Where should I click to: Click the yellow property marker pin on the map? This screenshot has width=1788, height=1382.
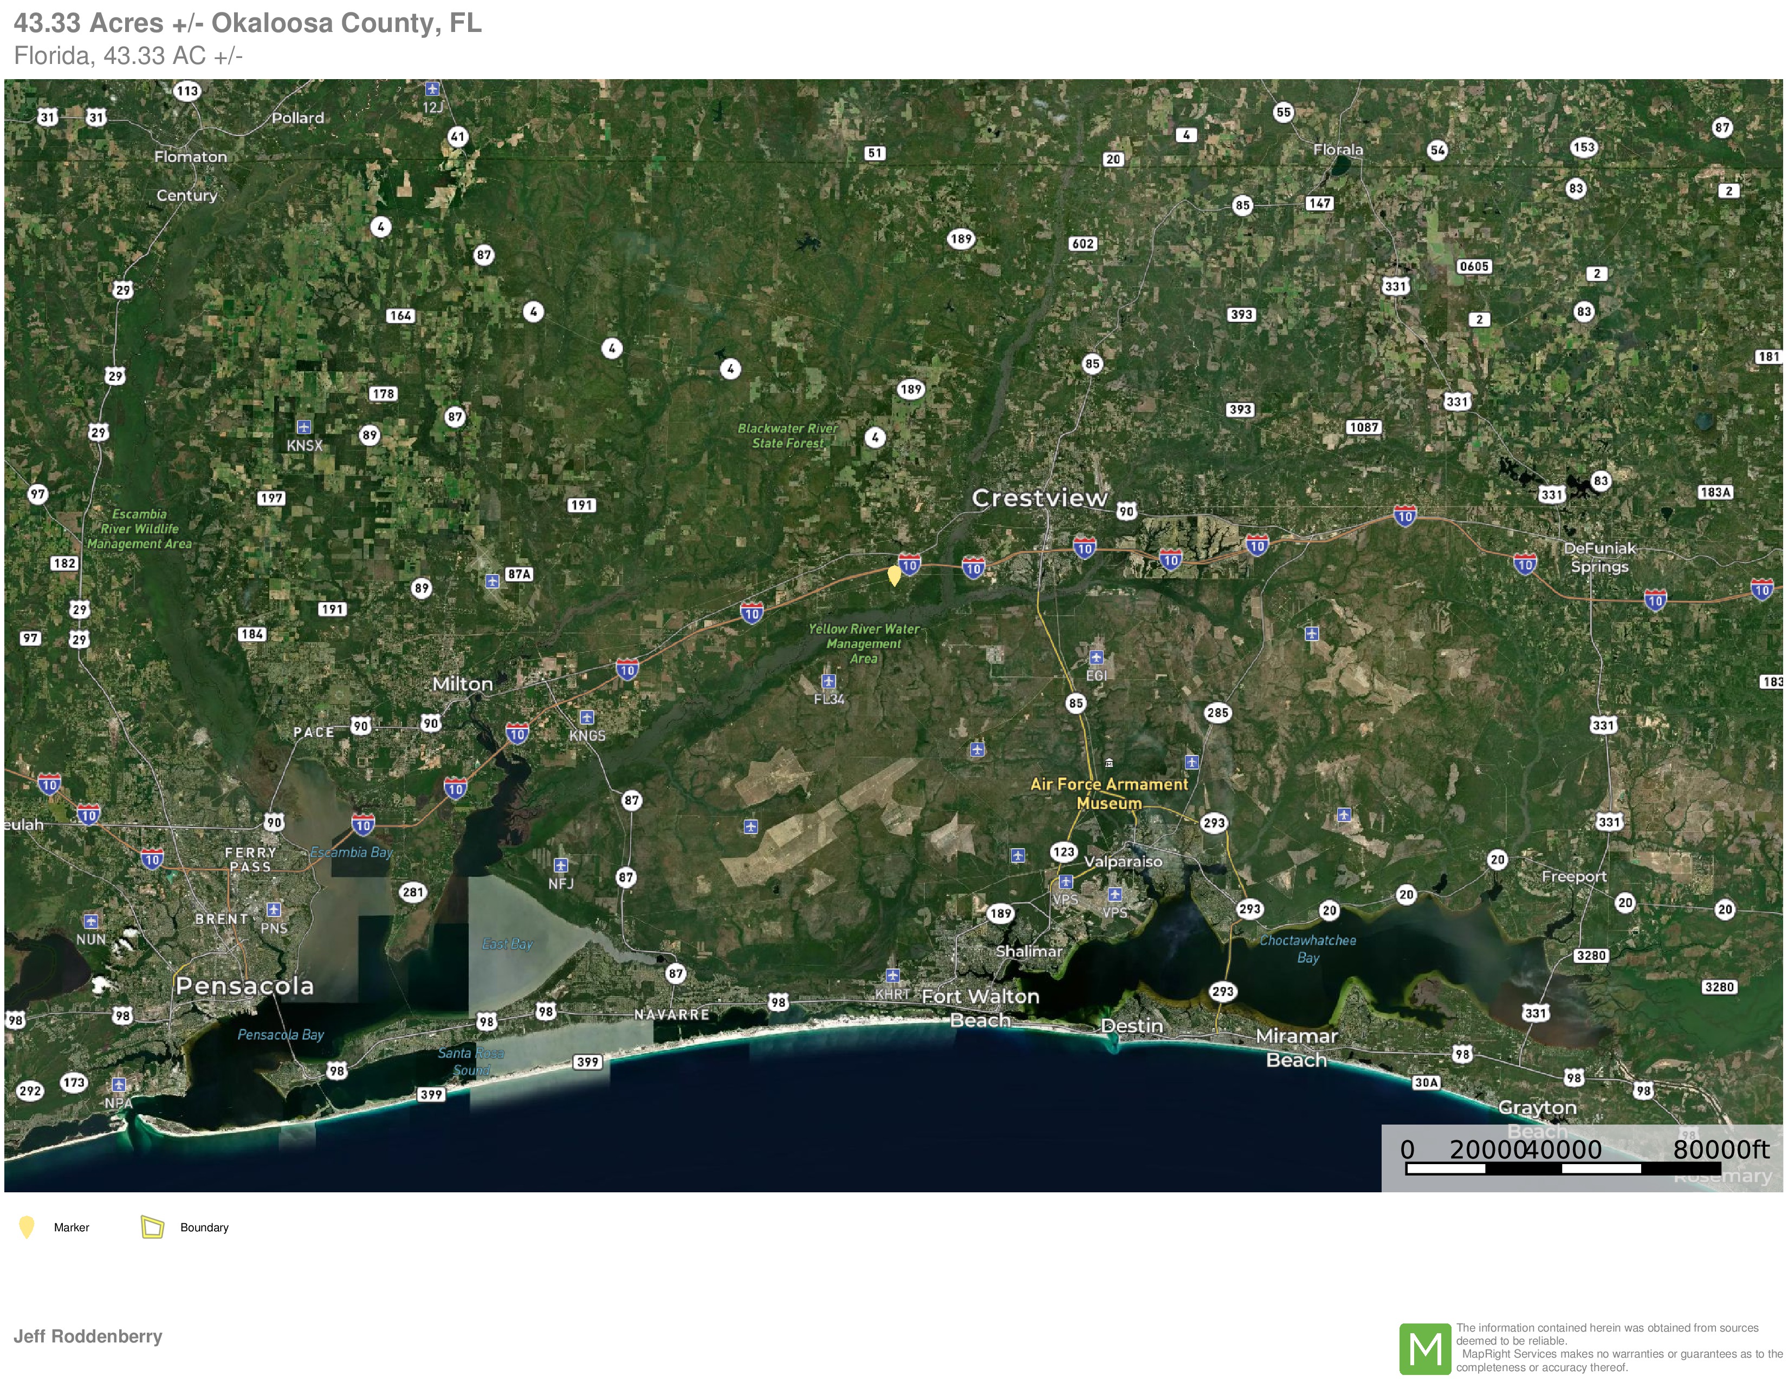(894, 574)
